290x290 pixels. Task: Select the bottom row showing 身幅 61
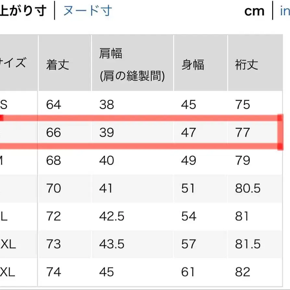coord(143,272)
